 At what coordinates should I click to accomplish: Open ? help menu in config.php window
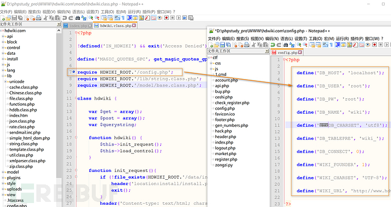click(x=382, y=38)
